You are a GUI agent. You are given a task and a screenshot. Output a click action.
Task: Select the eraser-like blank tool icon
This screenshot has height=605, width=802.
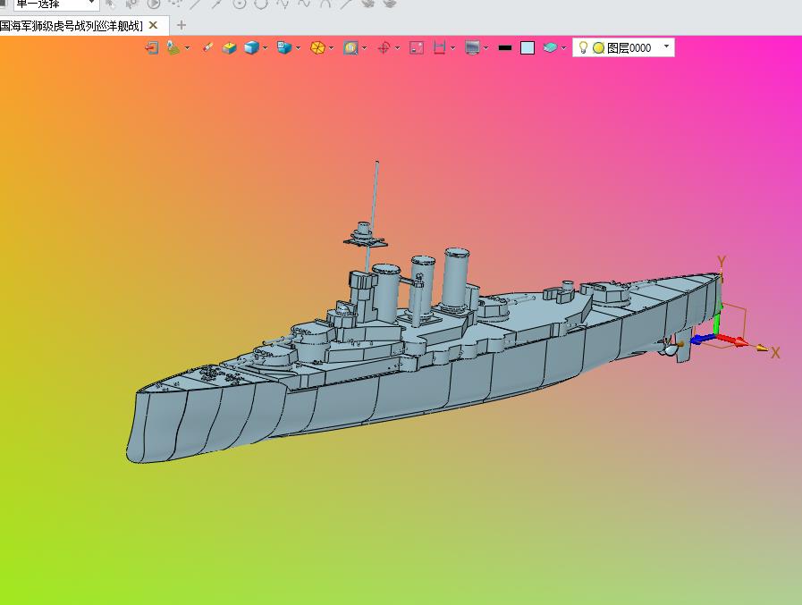tap(207, 47)
